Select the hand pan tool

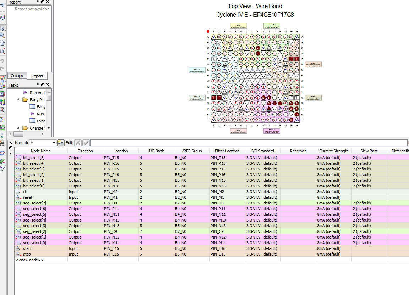pos(2,43)
